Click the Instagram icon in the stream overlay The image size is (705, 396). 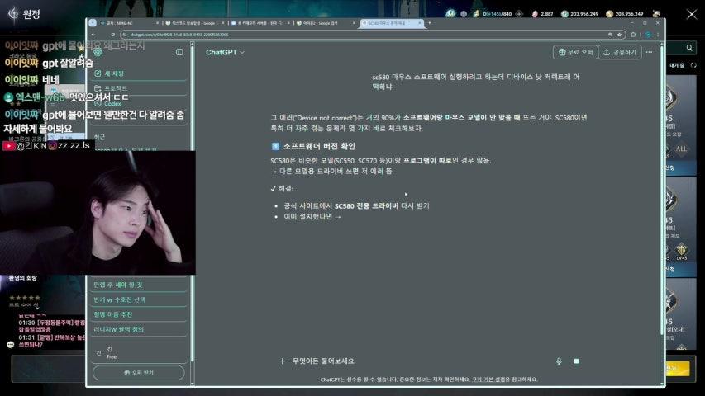(53, 146)
